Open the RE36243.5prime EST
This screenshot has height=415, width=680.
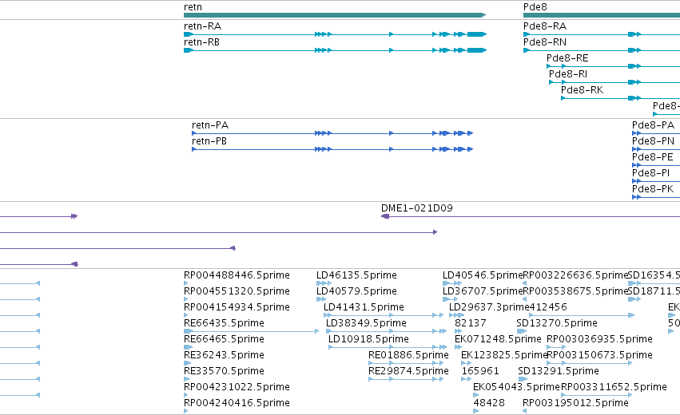pyautogui.click(x=224, y=355)
